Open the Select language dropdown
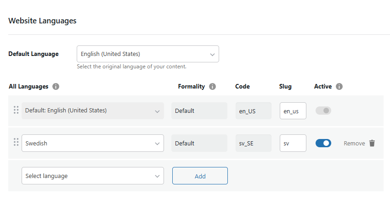Viewport: 390px width, 200px height. pos(93,176)
